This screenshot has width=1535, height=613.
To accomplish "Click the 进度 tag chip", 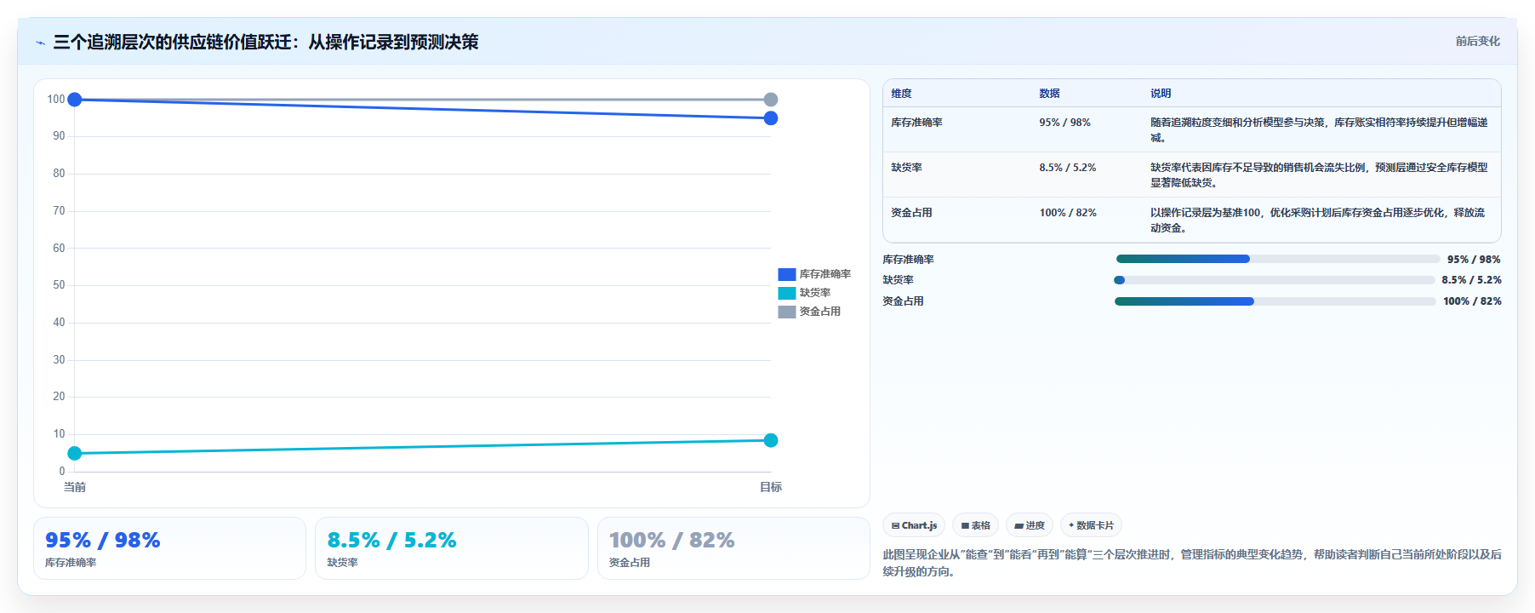I will 1030,525.
